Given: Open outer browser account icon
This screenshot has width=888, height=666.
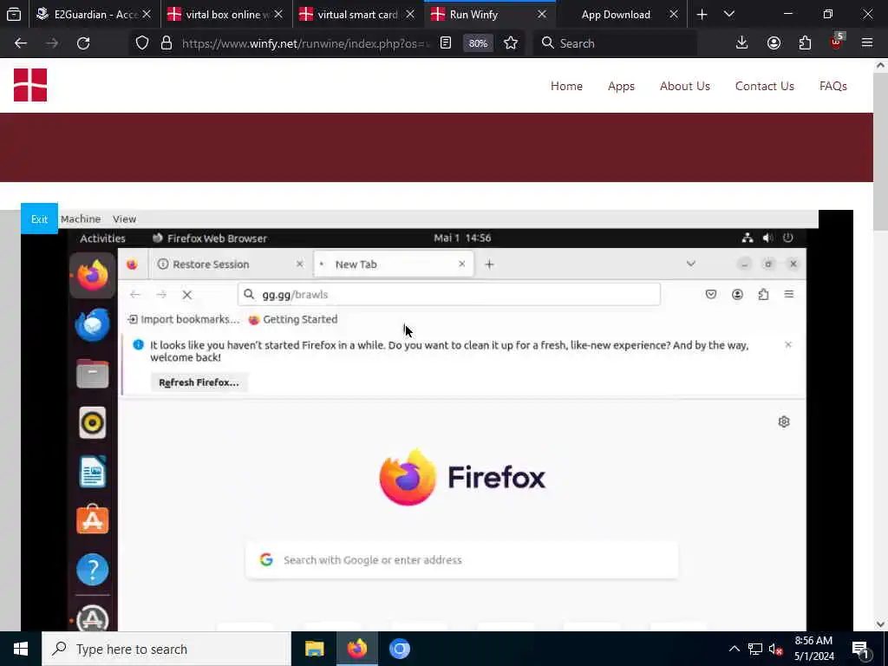Looking at the screenshot, I should pyautogui.click(x=774, y=43).
